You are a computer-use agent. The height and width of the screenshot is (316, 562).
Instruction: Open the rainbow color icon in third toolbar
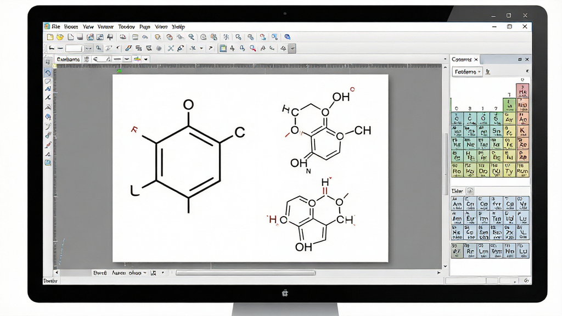pyautogui.click(x=137, y=59)
